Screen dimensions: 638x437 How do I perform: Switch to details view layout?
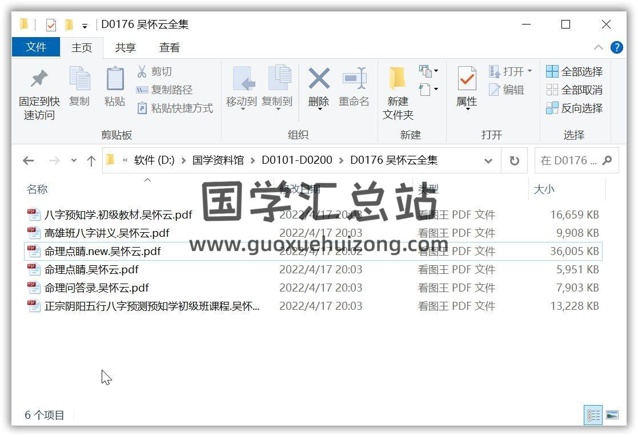593,415
